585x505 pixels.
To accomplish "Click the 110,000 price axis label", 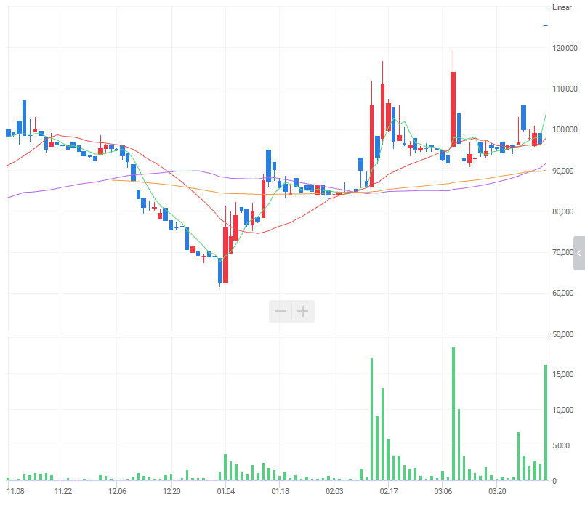I will [565, 89].
